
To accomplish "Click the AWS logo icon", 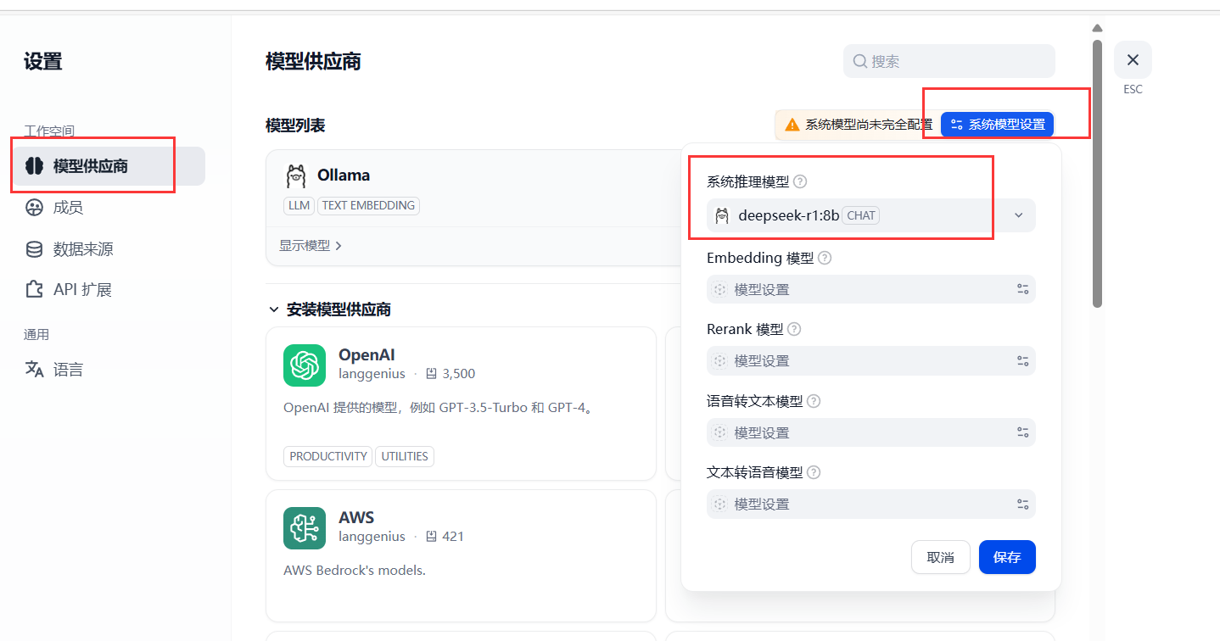I will coord(305,528).
